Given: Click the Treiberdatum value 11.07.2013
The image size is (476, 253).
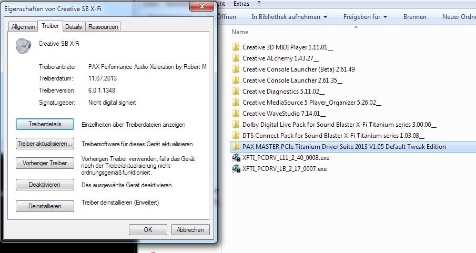Looking at the screenshot, I should (x=103, y=78).
